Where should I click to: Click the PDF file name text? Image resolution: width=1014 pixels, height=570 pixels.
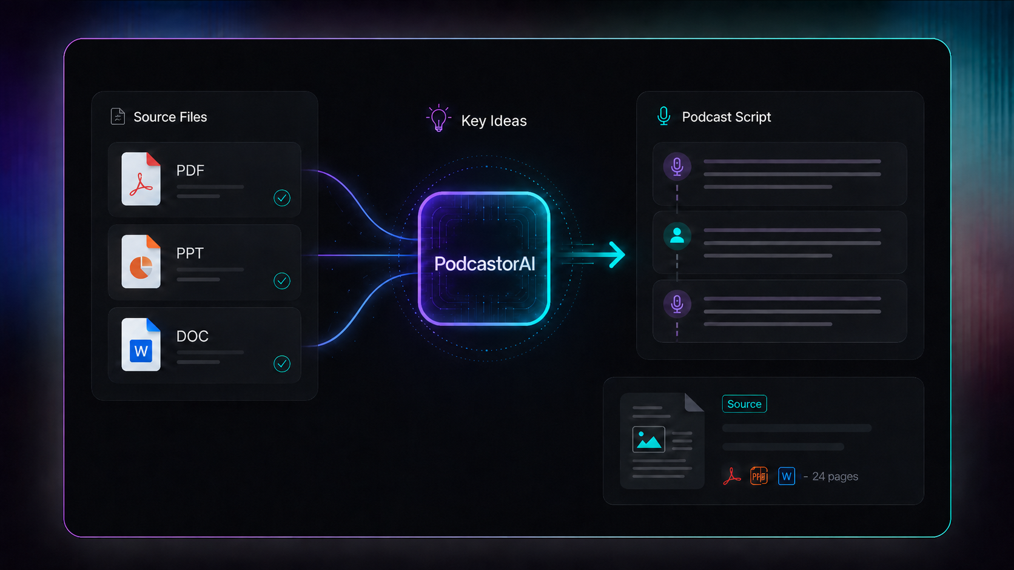tap(190, 171)
